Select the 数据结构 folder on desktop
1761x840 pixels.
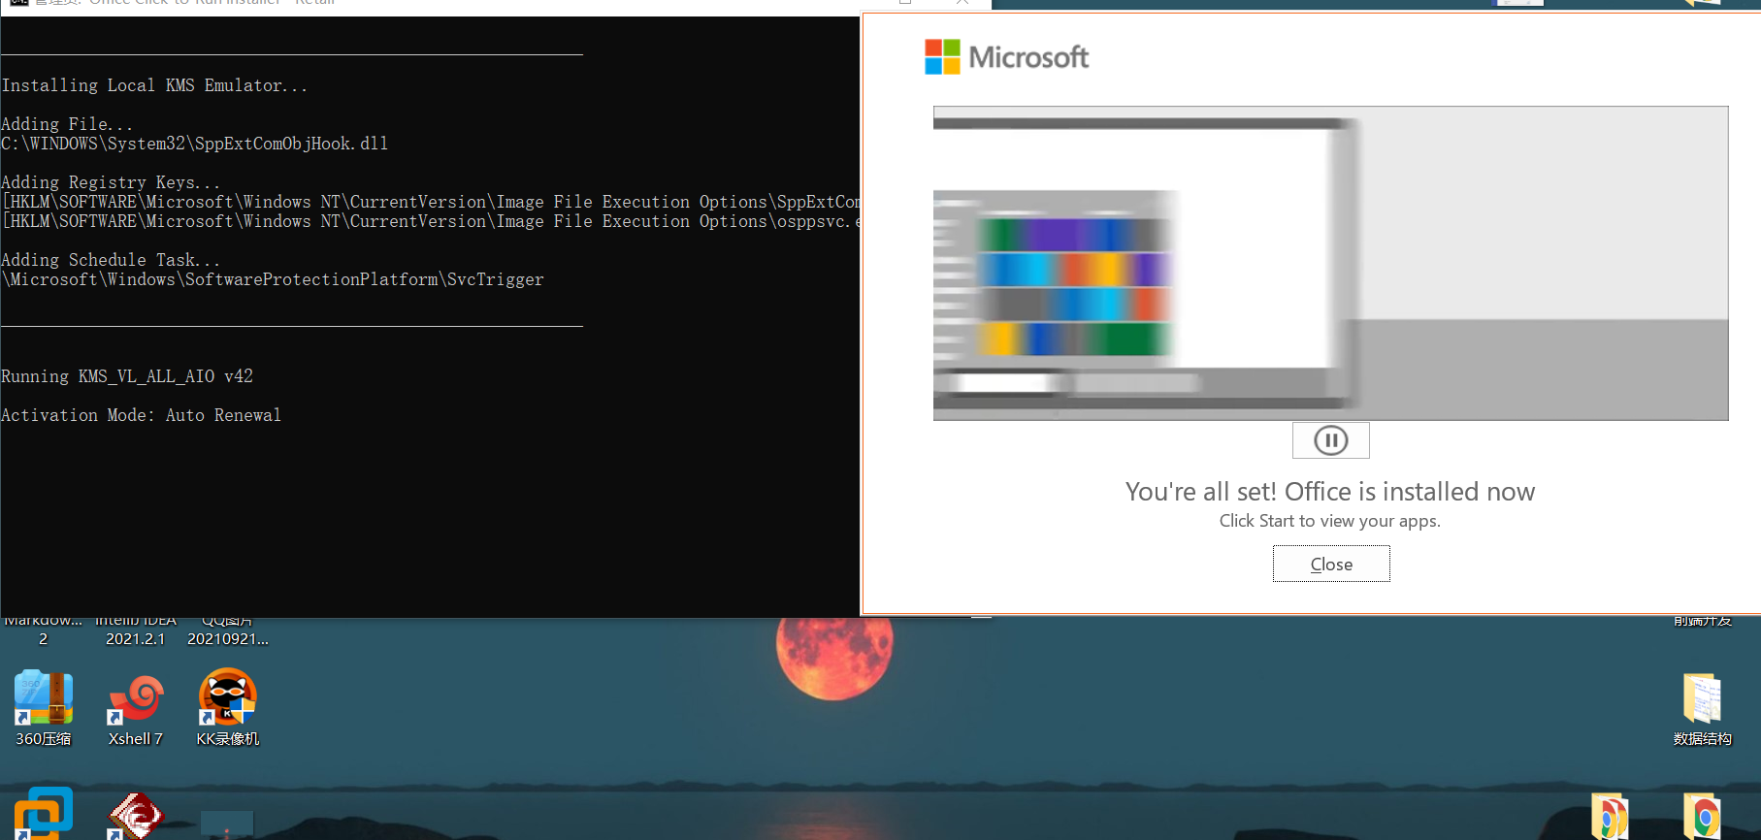1702,708
